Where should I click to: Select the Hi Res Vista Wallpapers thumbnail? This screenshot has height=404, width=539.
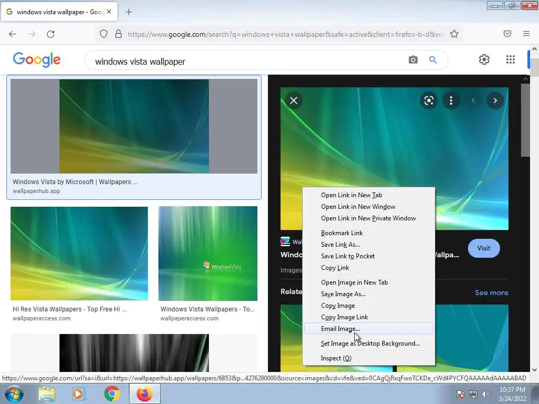point(79,254)
